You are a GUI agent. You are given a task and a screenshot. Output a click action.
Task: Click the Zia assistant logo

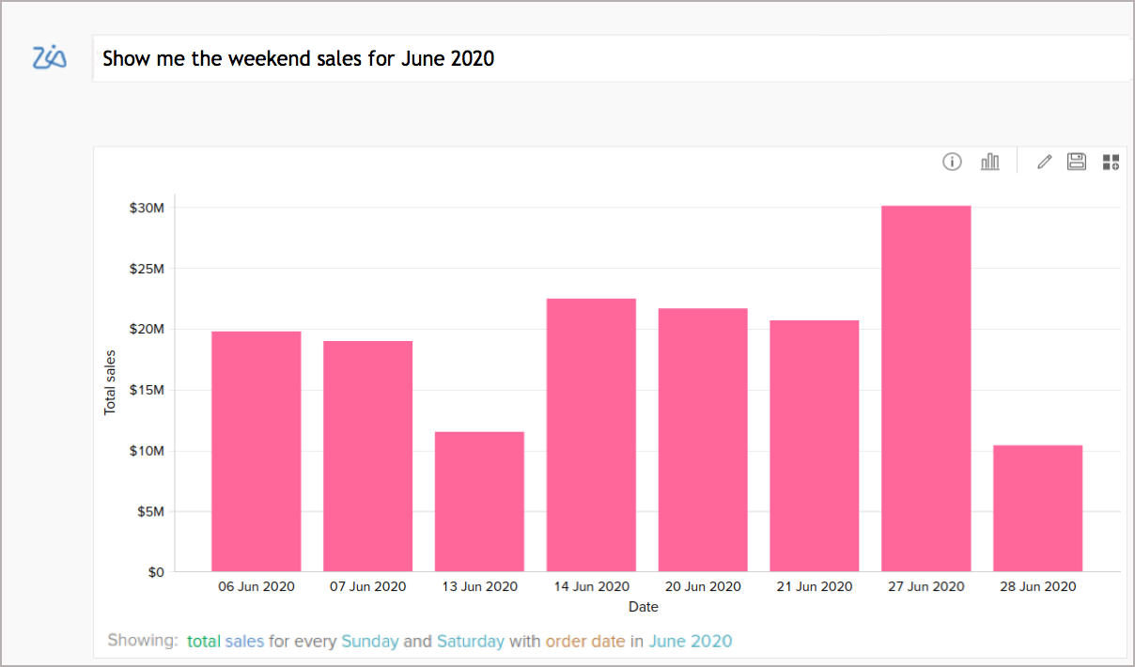[x=49, y=57]
